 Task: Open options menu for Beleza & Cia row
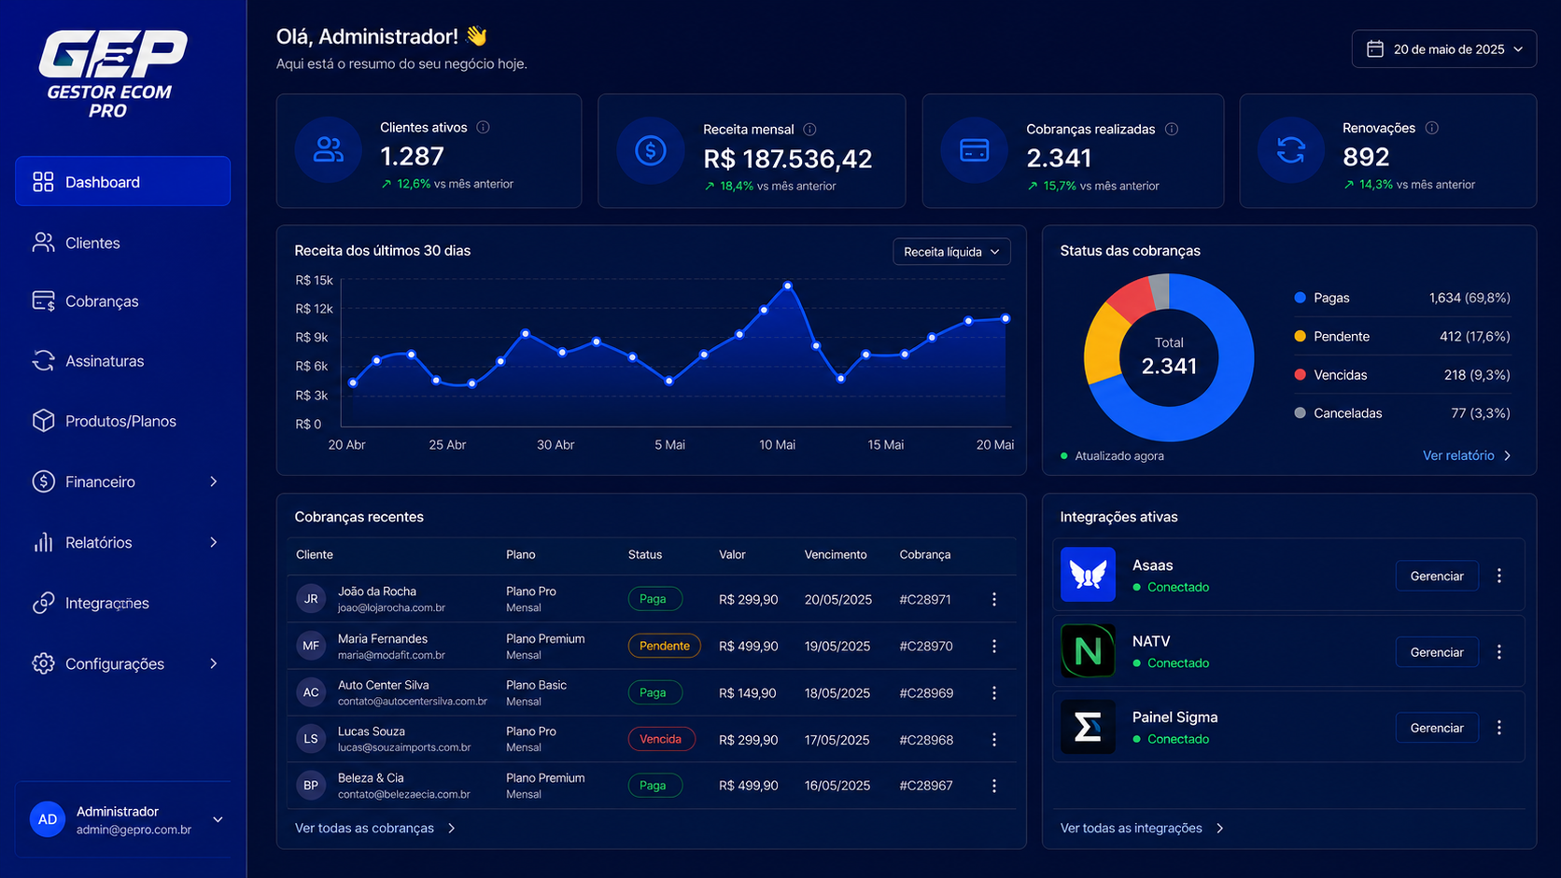(x=994, y=786)
